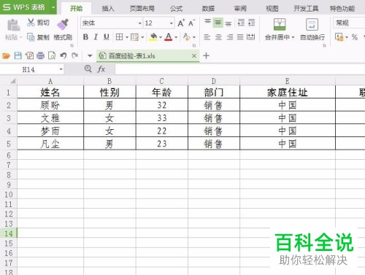Click the Paste clipboard icon
This screenshot has height=275, width=365.
[13, 25]
